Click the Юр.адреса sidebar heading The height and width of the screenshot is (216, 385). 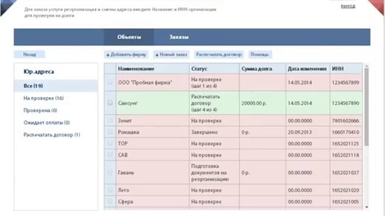point(38,72)
